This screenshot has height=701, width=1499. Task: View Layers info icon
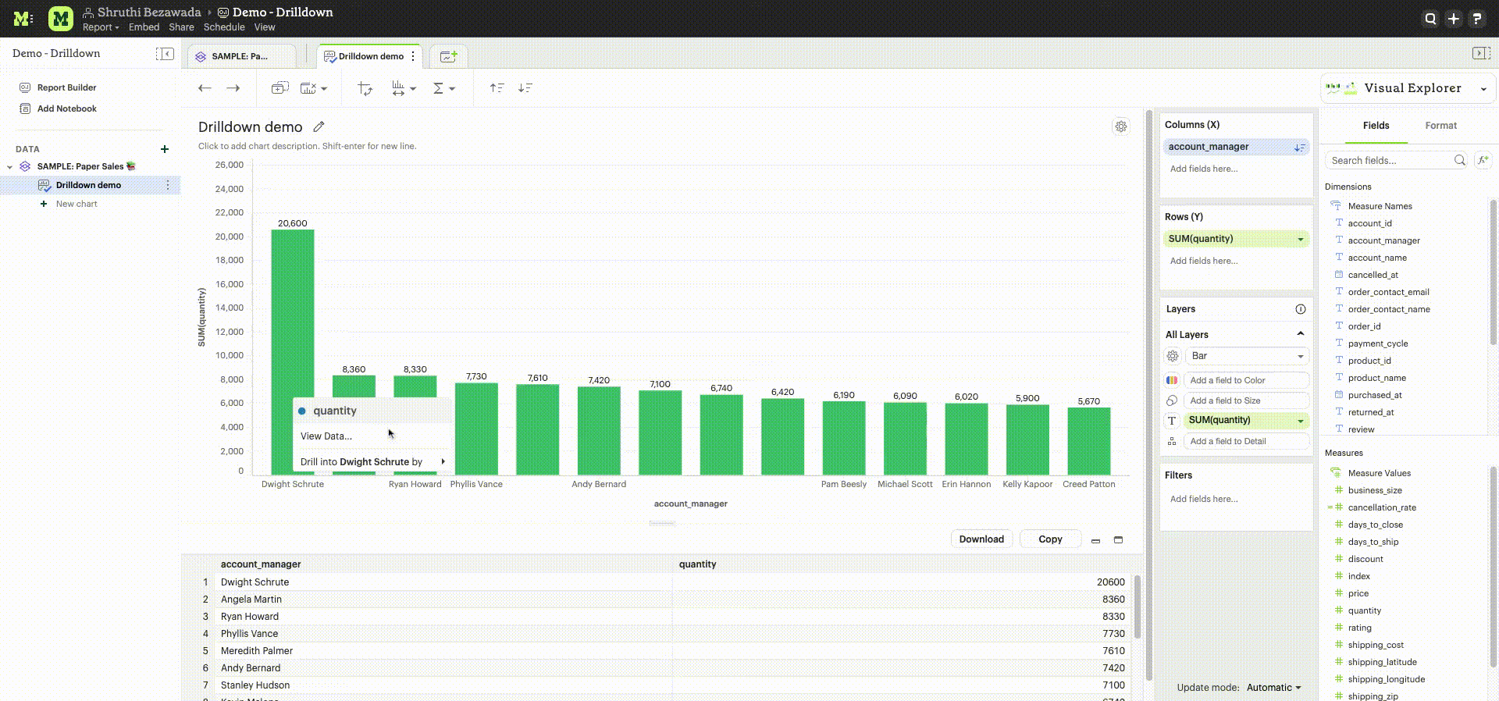(1301, 309)
